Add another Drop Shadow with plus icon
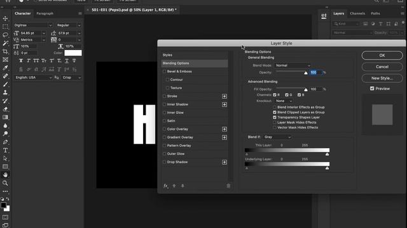Image resolution: width=407 pixels, height=228 pixels. [224, 162]
